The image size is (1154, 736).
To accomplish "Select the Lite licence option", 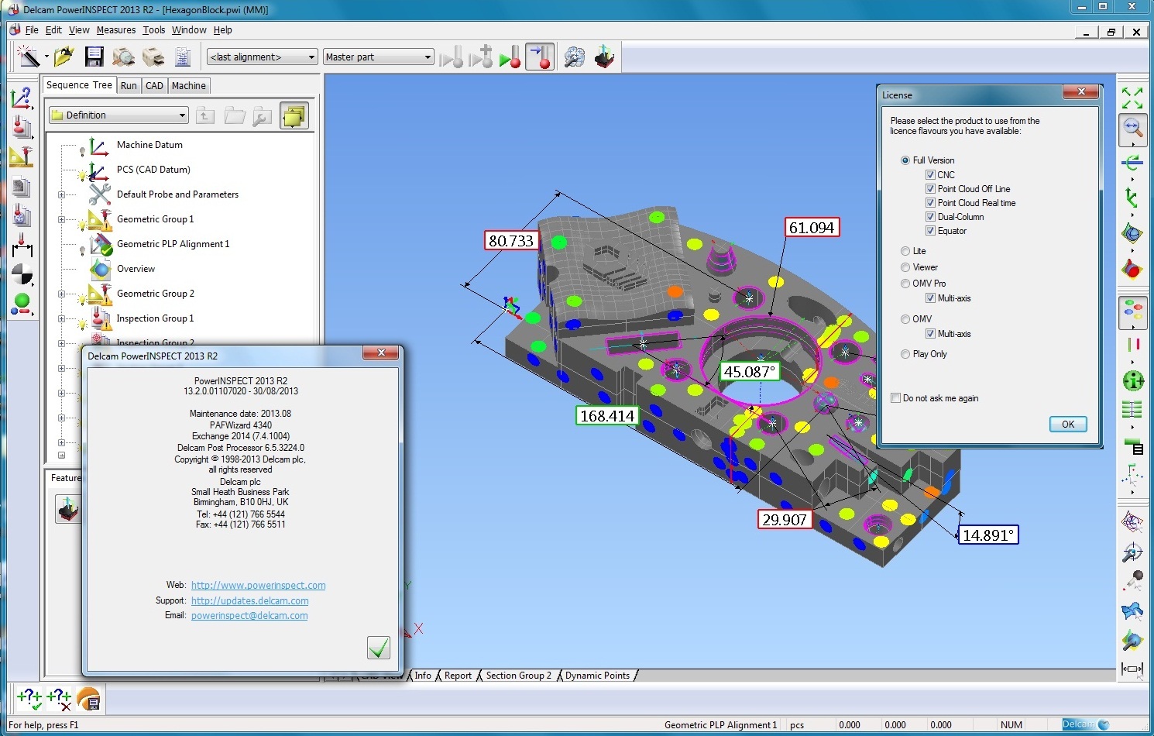I will tap(905, 251).
